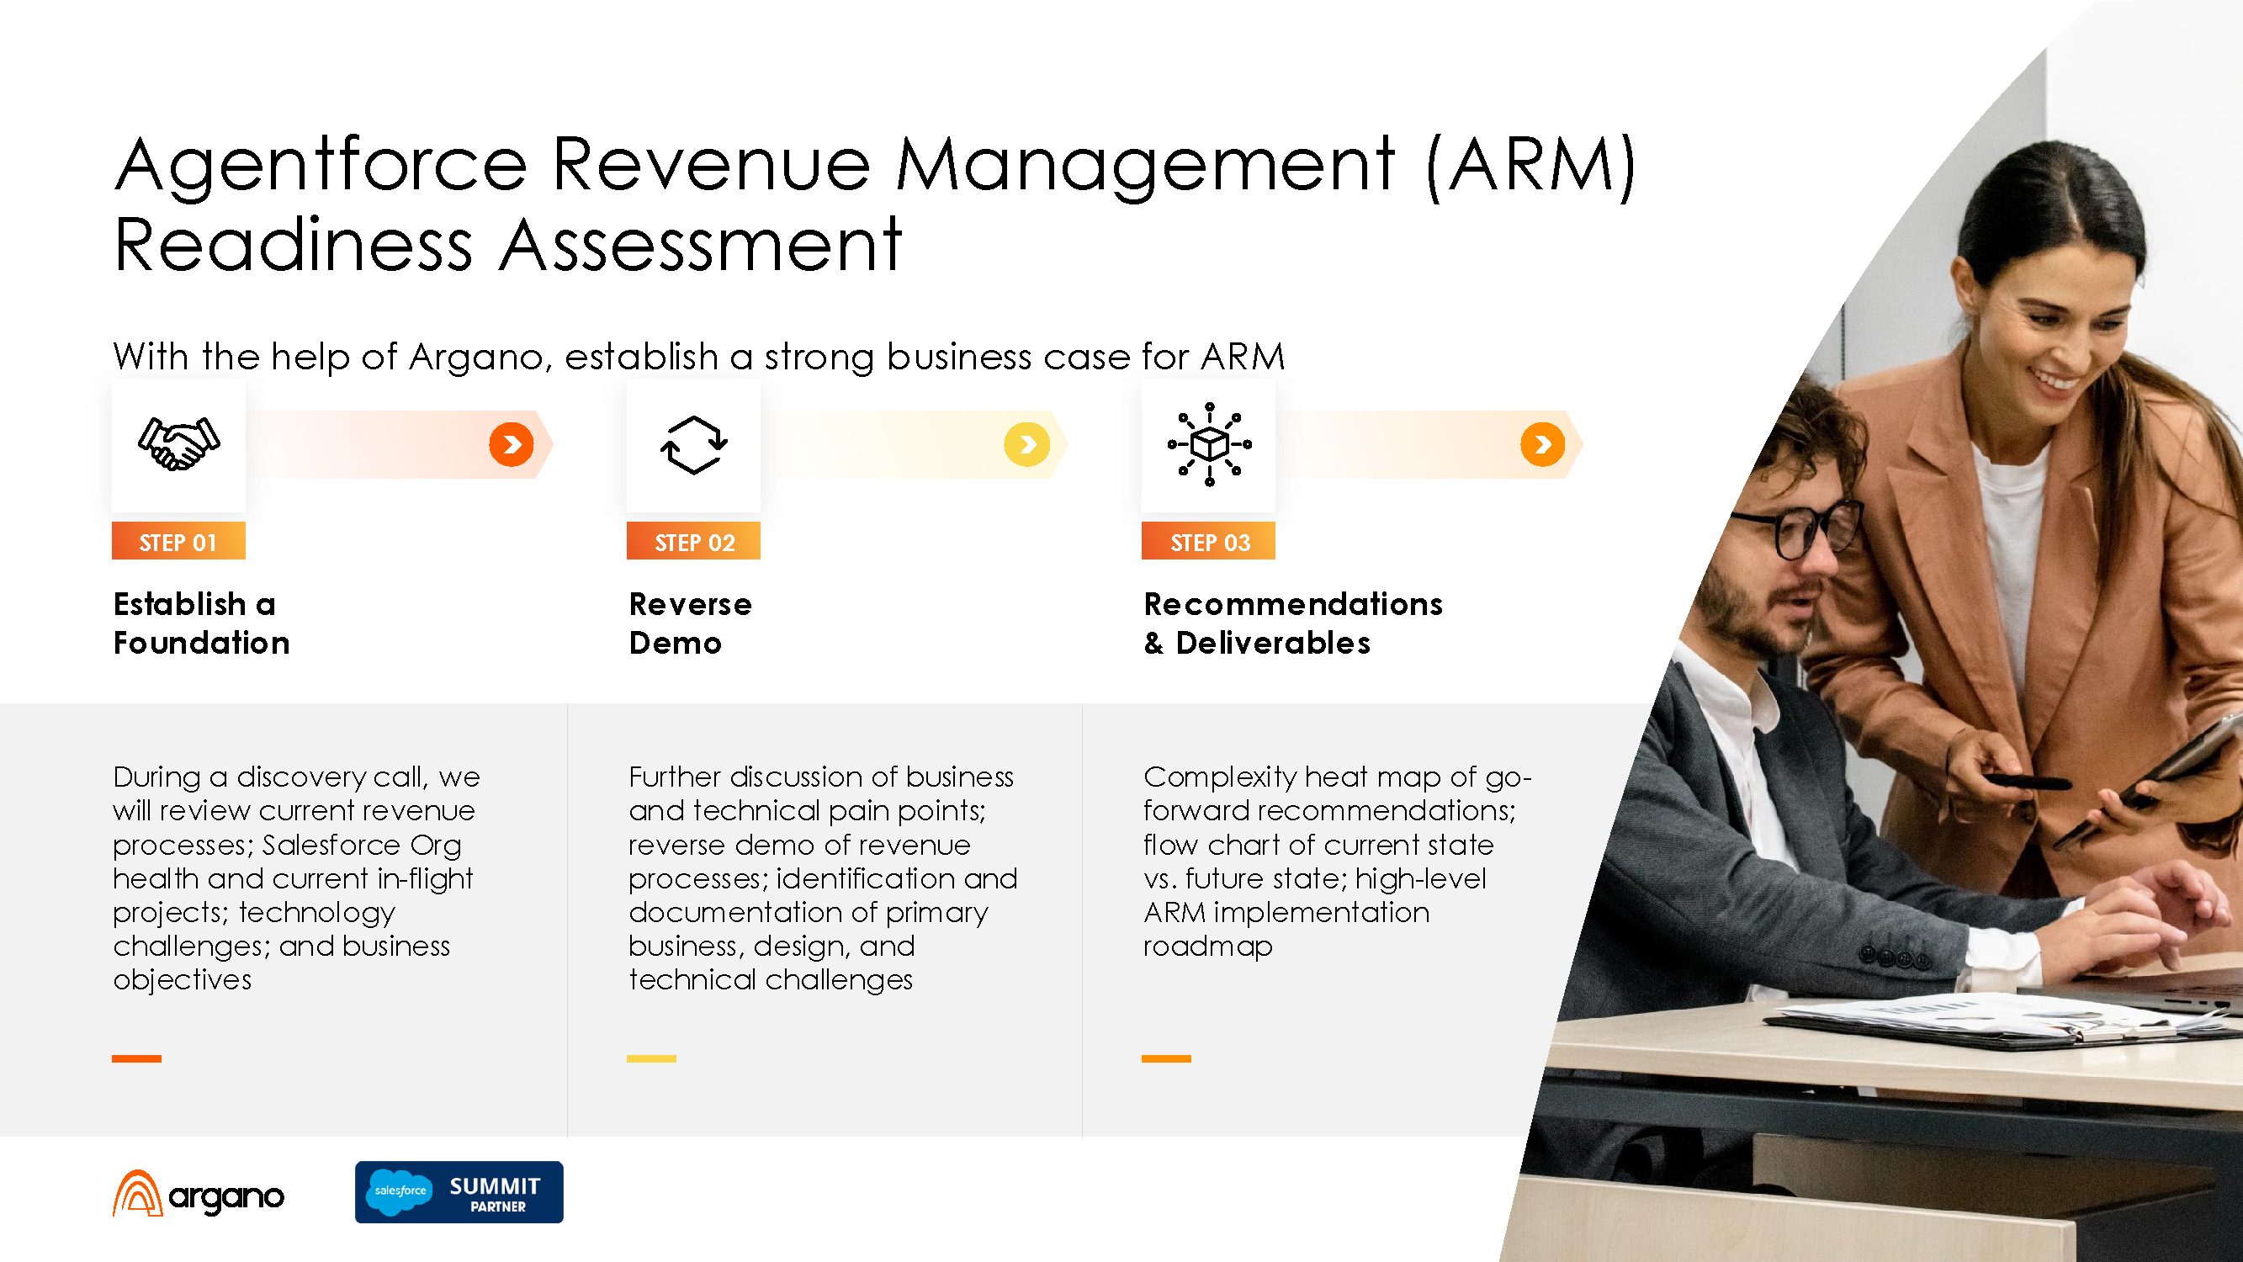Click the Recommendations & Deliverables heading

[1292, 623]
